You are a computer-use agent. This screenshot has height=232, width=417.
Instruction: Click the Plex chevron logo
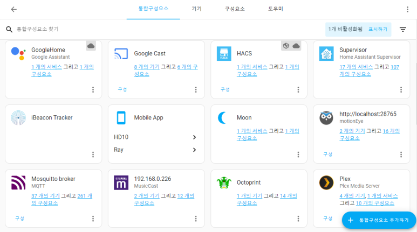[x=326, y=182]
